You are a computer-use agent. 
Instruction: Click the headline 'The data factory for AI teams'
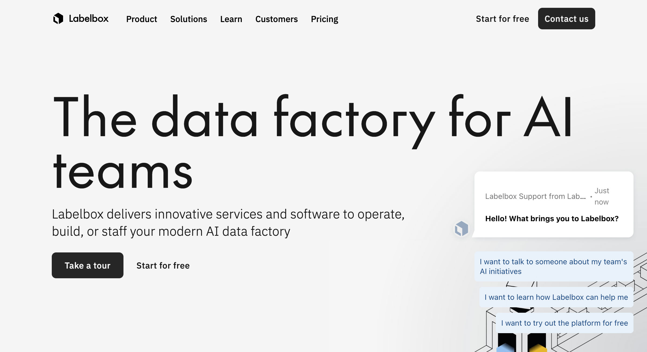312,142
